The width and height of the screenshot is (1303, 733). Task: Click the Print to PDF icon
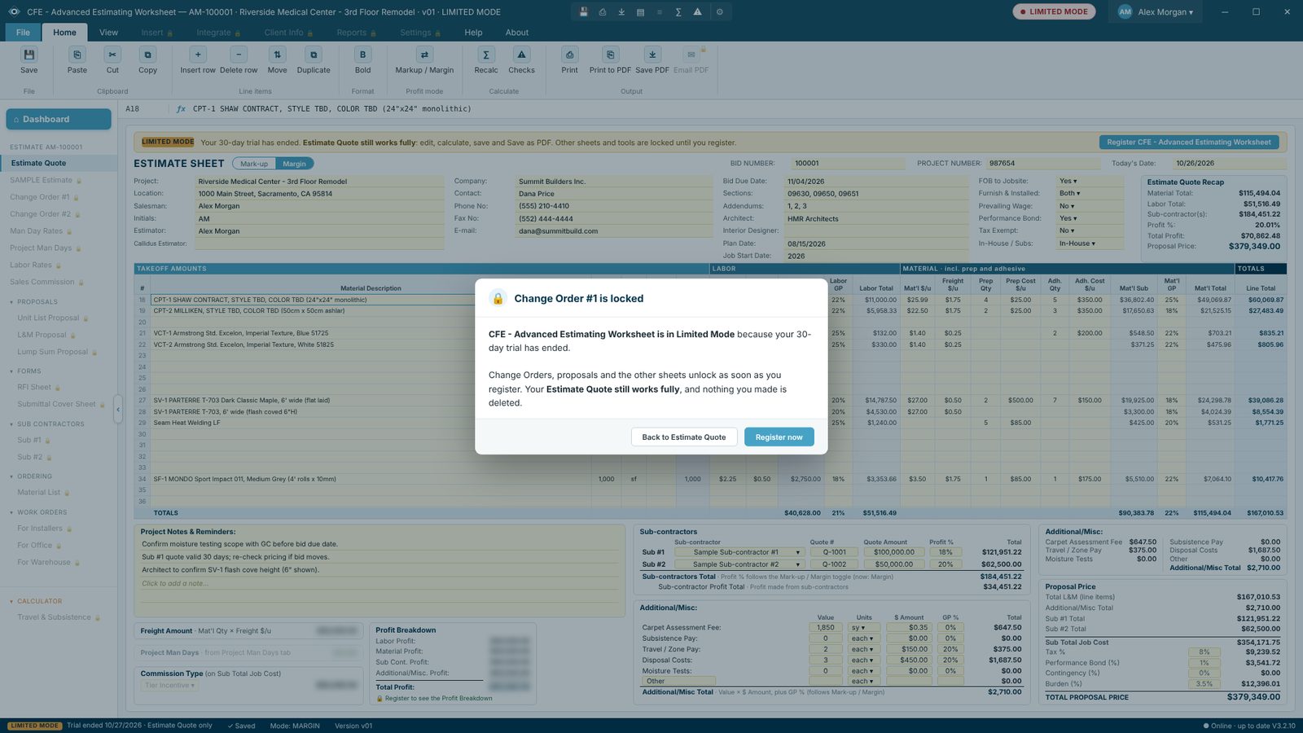(x=610, y=55)
